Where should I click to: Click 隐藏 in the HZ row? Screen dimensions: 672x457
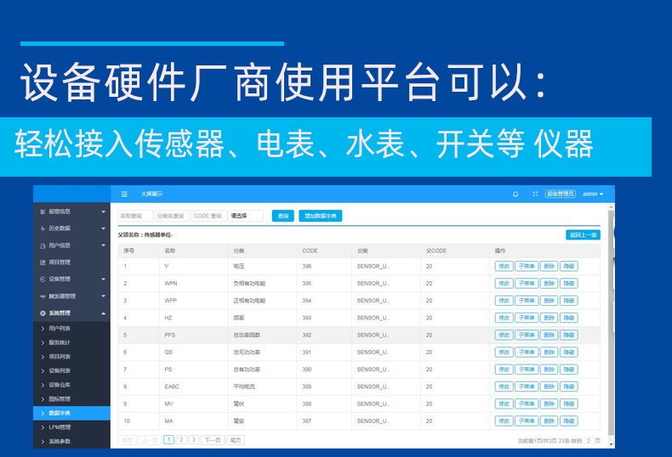[x=569, y=318]
